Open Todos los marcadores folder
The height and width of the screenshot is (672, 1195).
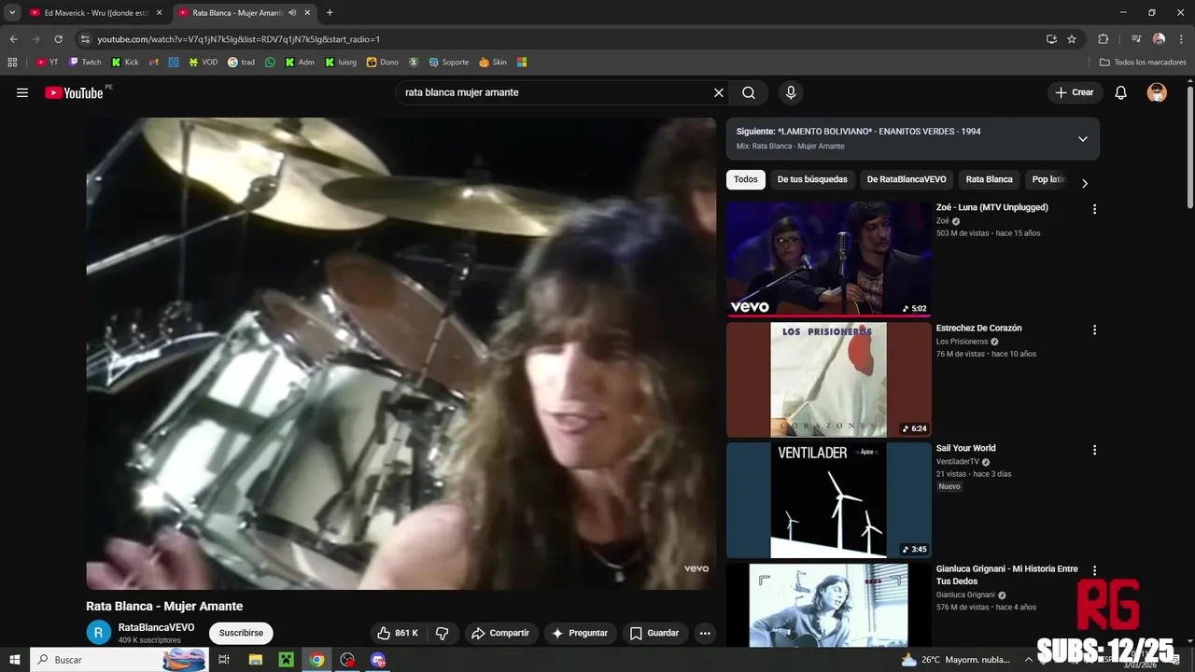click(x=1143, y=63)
